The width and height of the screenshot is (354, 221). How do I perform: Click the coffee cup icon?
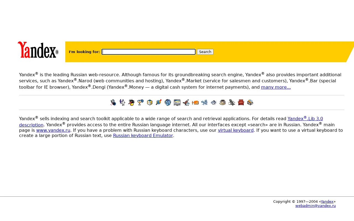(x=223, y=102)
